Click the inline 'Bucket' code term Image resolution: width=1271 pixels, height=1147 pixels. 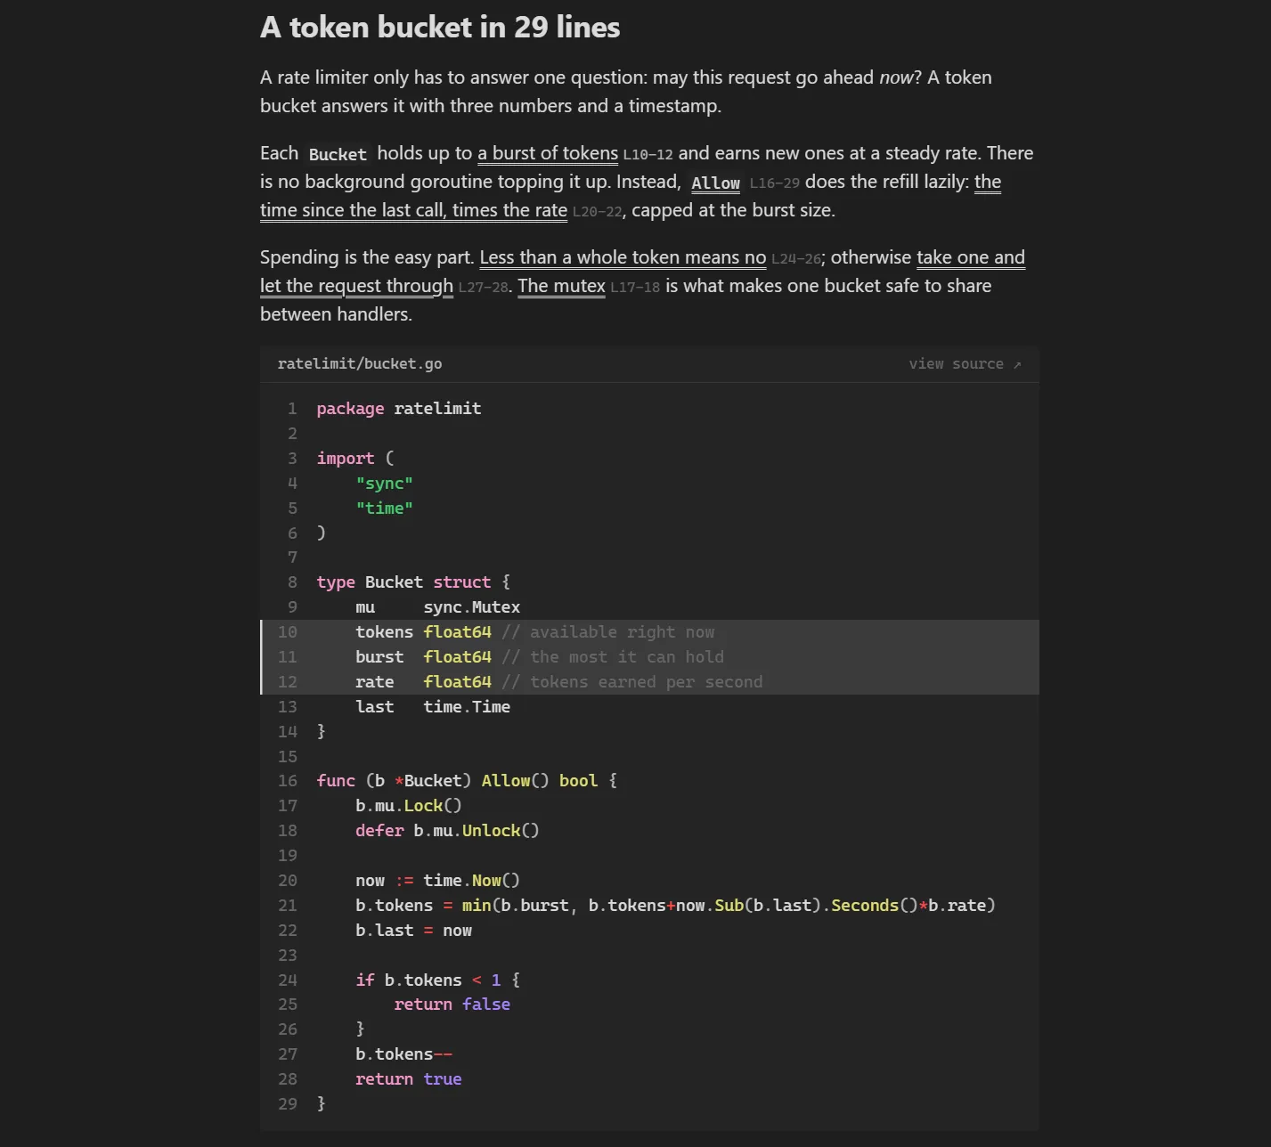[x=338, y=154]
